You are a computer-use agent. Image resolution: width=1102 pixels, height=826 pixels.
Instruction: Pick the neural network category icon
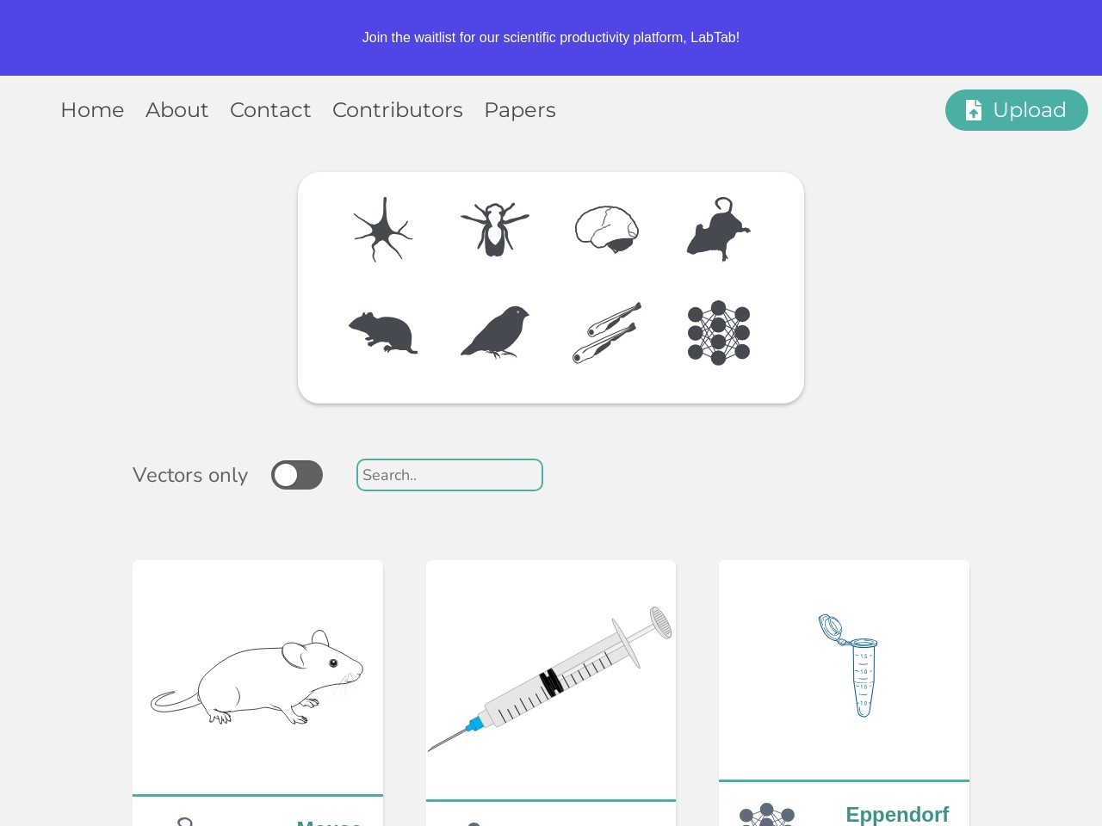719,333
